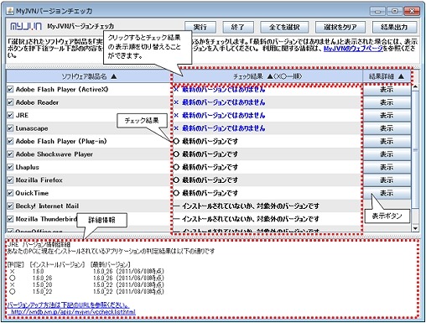Uncheck Mozilla Thunderbird checkbox
426x323 pixels.
tap(10, 219)
